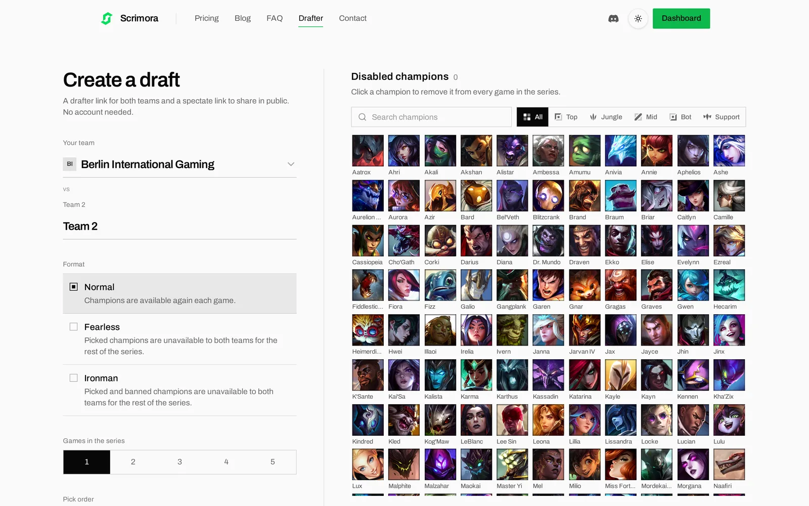809x506 pixels.
Task: Disable the Irelia champion
Action: coord(476,330)
